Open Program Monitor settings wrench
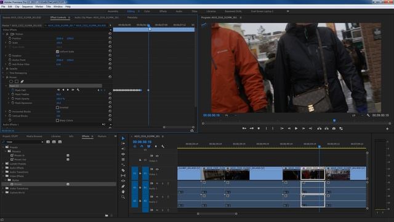This screenshot has height=222, width=394. 368,115
